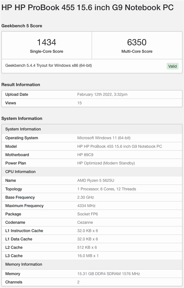Click the Geekbench 5 Score heading
184x288 pixels.
tap(22, 26)
